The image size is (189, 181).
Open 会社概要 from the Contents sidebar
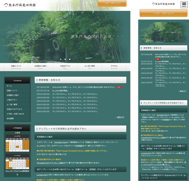tap(10, 119)
